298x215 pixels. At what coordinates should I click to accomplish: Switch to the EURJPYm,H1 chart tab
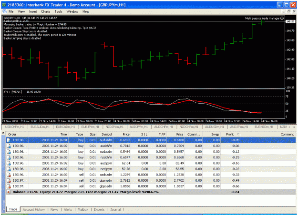[x=90, y=127]
